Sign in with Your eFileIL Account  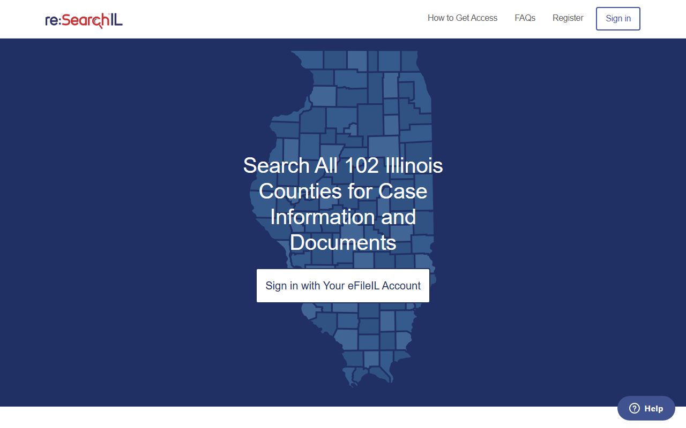pyautogui.click(x=343, y=286)
